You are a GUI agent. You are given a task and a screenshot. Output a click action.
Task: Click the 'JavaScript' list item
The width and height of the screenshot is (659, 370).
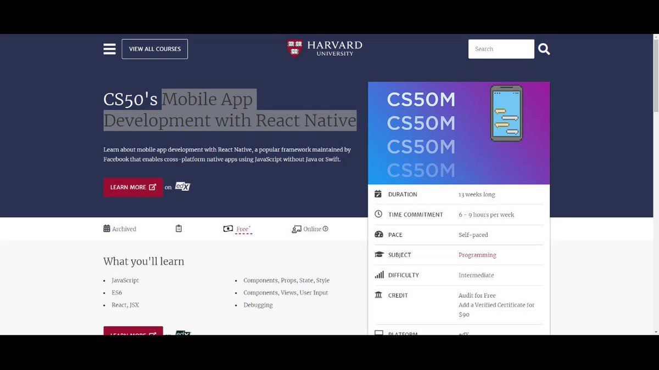[125, 280]
